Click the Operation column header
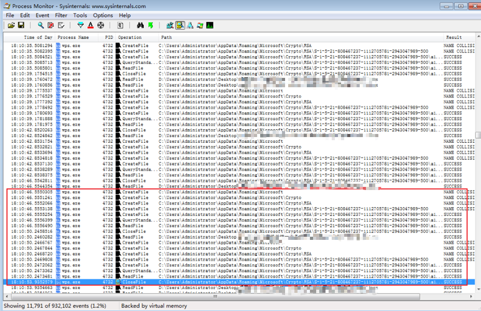Screen dimensions: 481x311 tap(137, 37)
